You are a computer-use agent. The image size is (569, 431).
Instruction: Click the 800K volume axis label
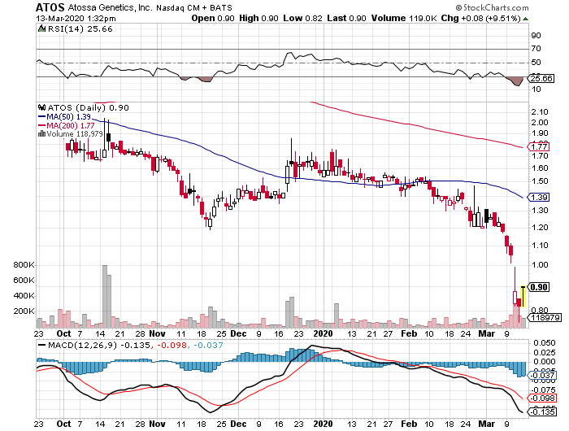(24, 265)
